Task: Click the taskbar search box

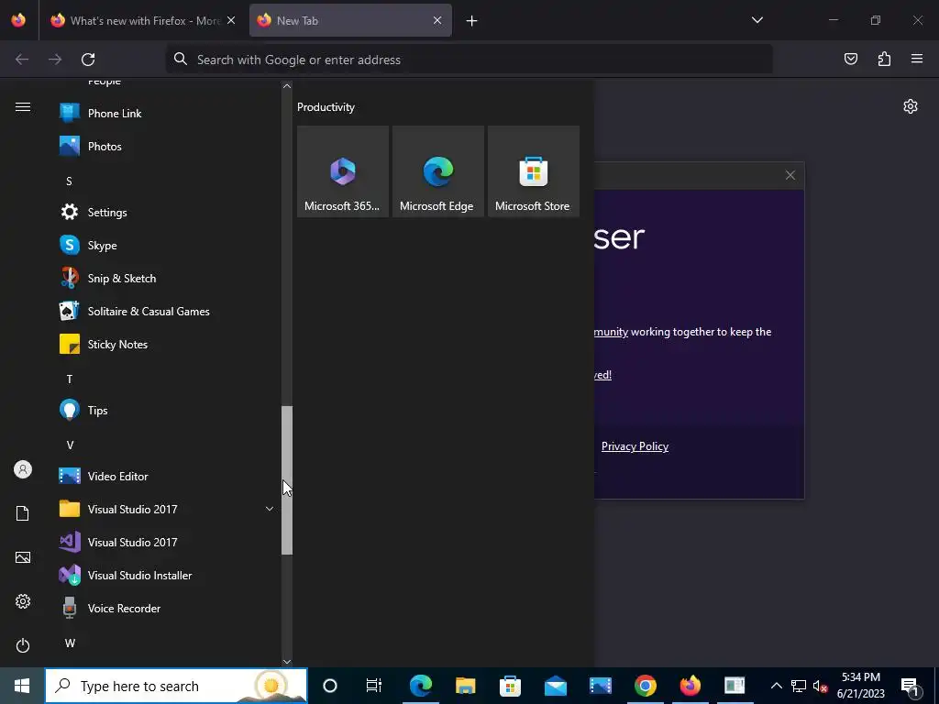Action: click(x=176, y=686)
